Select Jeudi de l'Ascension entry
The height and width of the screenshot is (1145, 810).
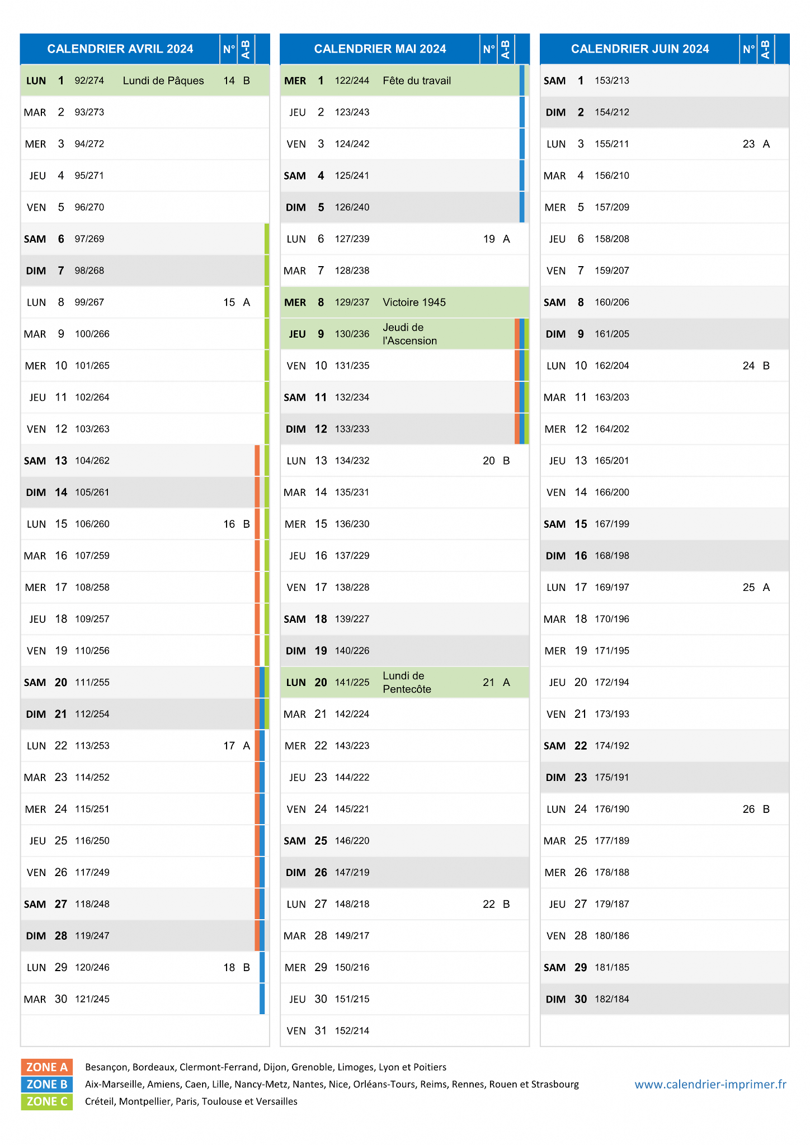(x=410, y=334)
